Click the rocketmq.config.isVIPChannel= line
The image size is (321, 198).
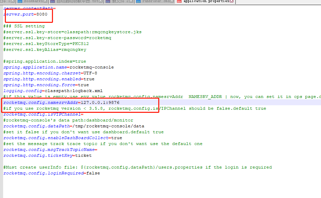pyautogui.click(x=43, y=114)
